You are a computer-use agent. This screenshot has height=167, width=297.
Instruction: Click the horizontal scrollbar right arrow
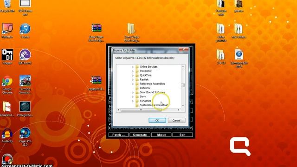pos(179,110)
